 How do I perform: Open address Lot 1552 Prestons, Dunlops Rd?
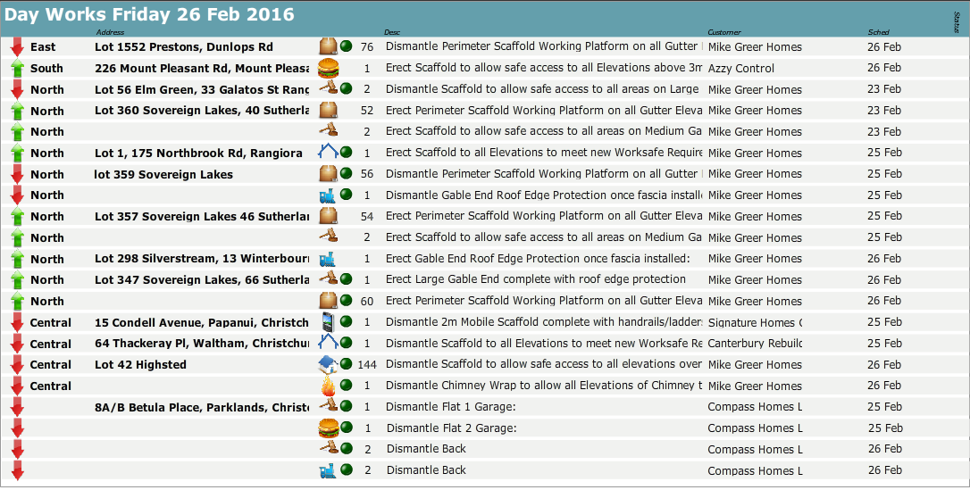point(184,47)
